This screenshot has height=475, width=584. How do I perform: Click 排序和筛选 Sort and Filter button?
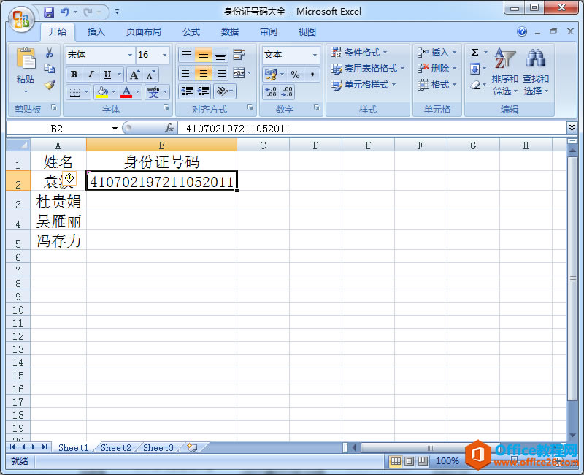504,72
